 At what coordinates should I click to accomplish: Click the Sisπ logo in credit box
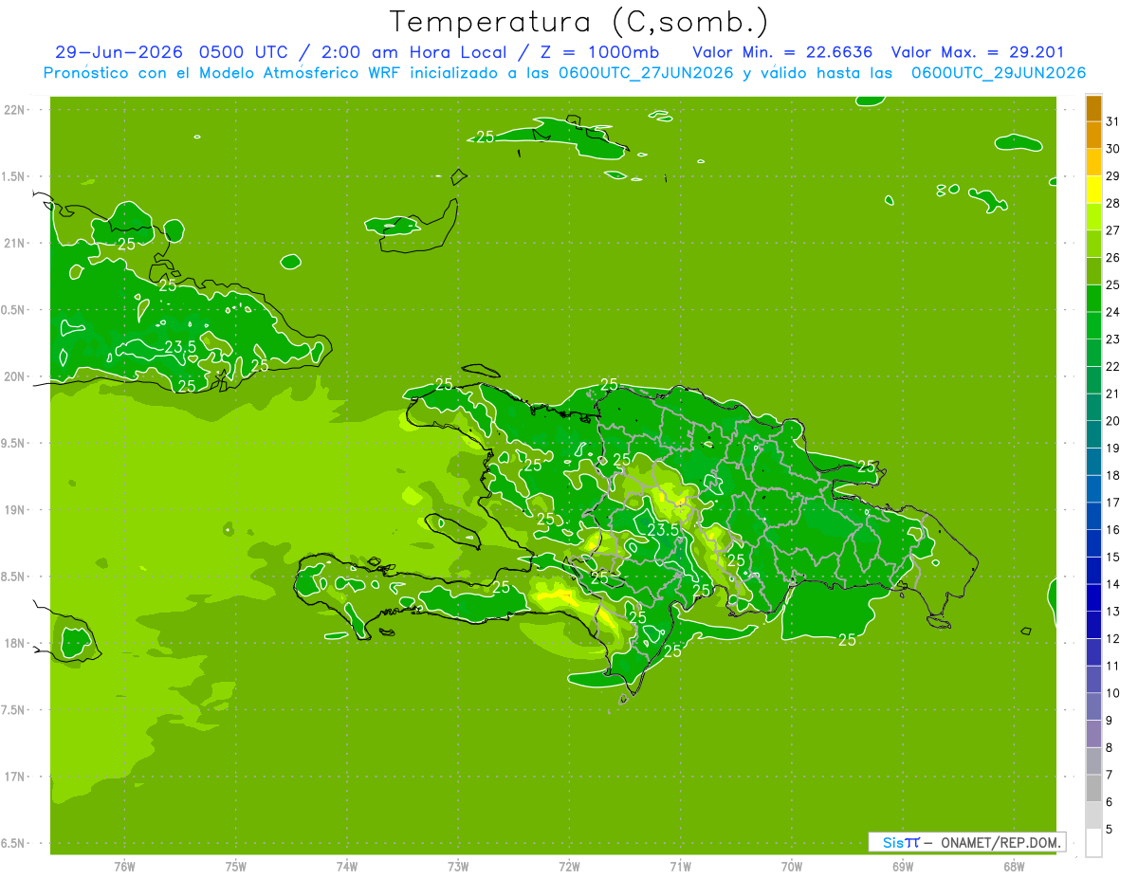click(901, 842)
